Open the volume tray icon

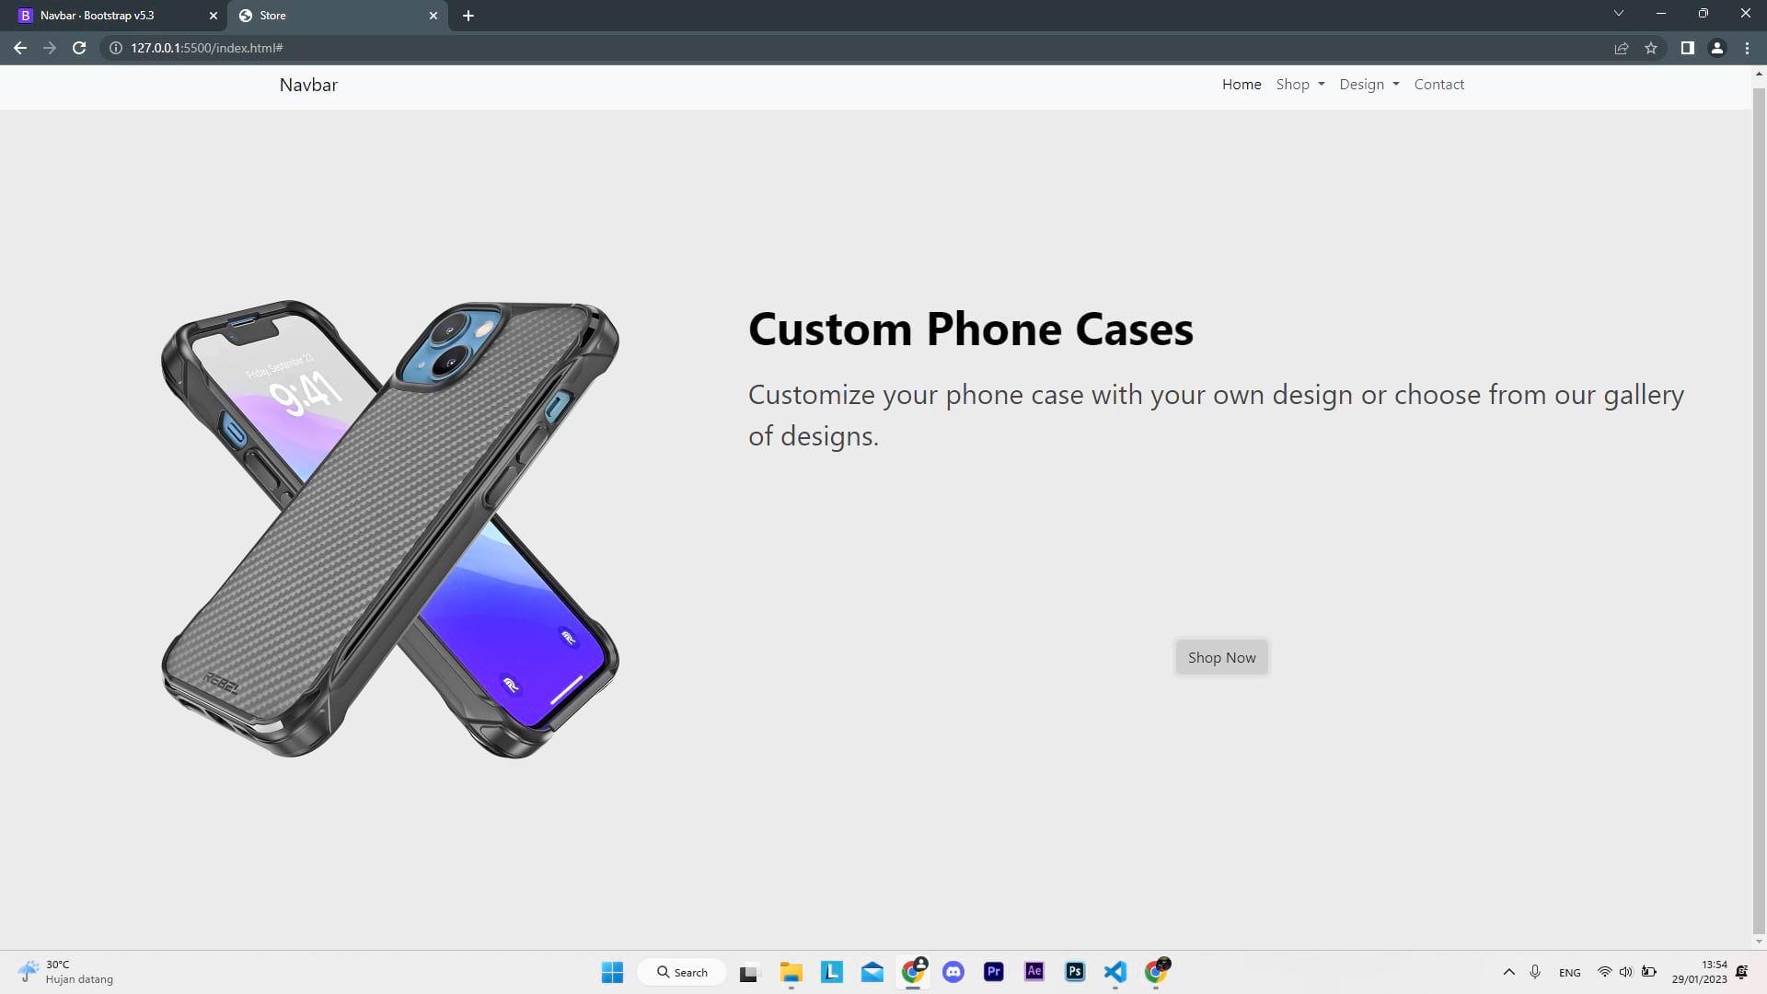coord(1626,972)
